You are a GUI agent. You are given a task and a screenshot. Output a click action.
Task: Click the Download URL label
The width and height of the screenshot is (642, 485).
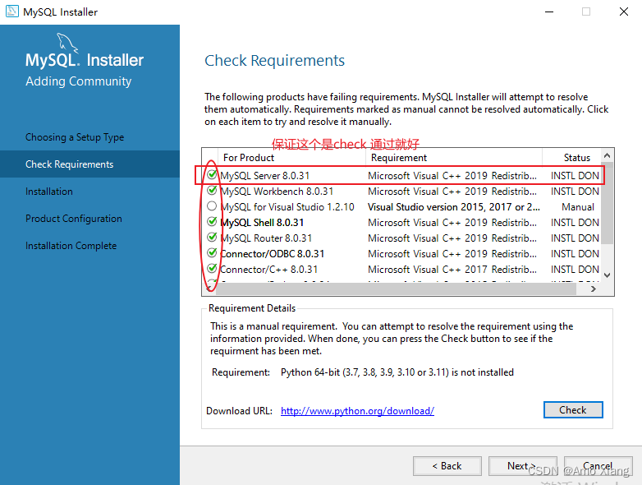[x=239, y=411]
